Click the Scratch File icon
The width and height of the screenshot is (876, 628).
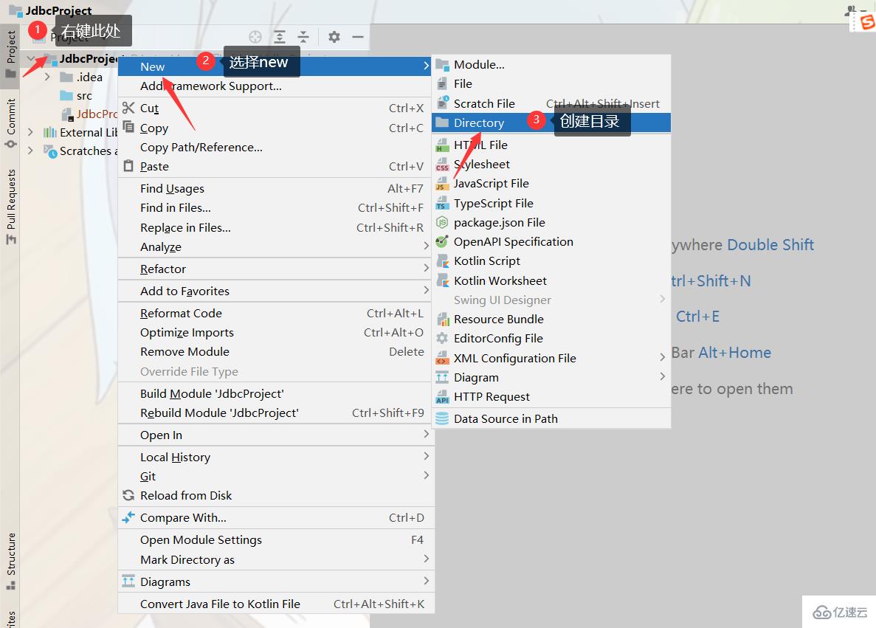point(443,103)
